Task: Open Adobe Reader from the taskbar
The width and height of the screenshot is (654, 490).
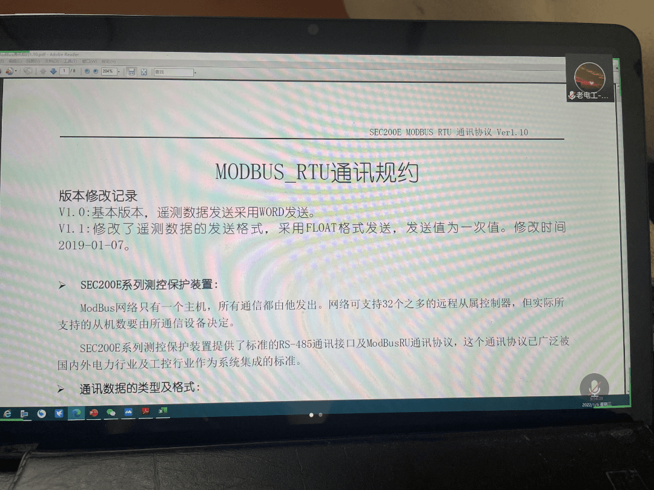Action: 145,412
